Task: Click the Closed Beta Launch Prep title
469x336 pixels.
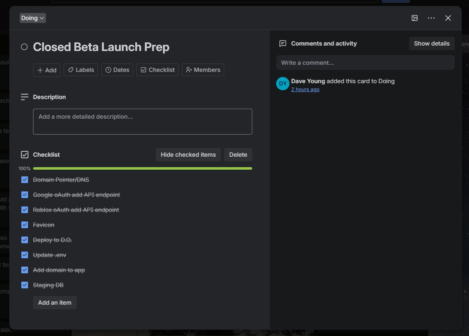Action: 101,47
